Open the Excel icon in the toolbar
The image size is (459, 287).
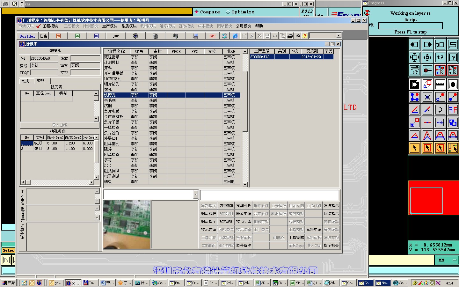coord(77,36)
